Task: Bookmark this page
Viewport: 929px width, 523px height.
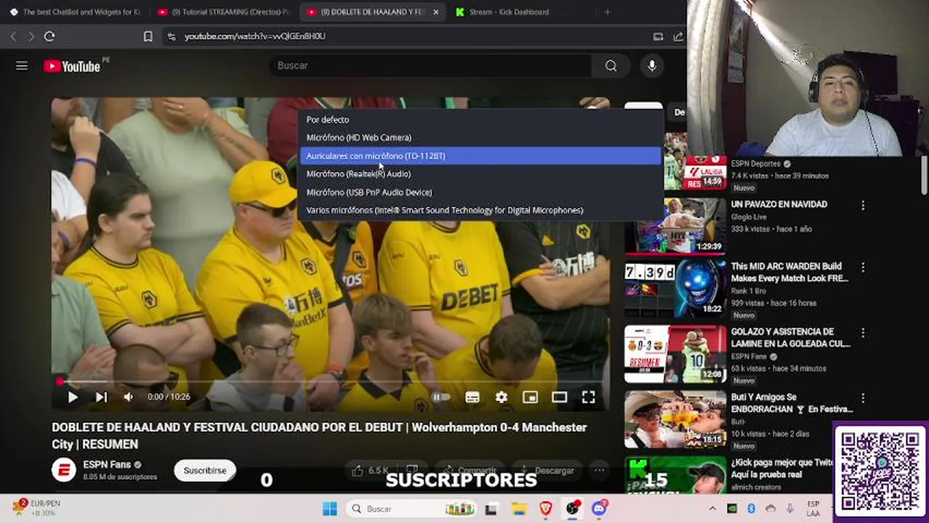Action: (148, 36)
